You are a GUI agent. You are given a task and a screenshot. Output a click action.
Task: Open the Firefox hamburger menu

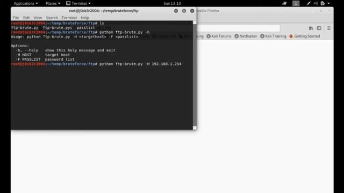click(x=329, y=28)
